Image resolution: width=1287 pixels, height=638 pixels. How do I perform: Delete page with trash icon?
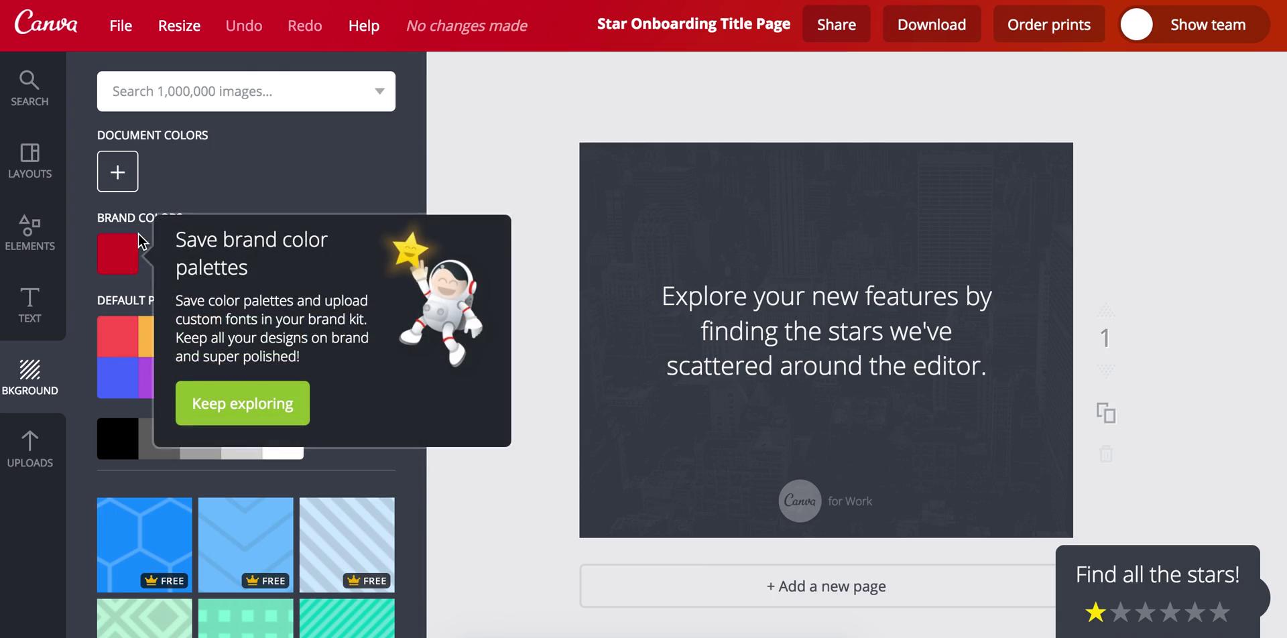coord(1106,454)
